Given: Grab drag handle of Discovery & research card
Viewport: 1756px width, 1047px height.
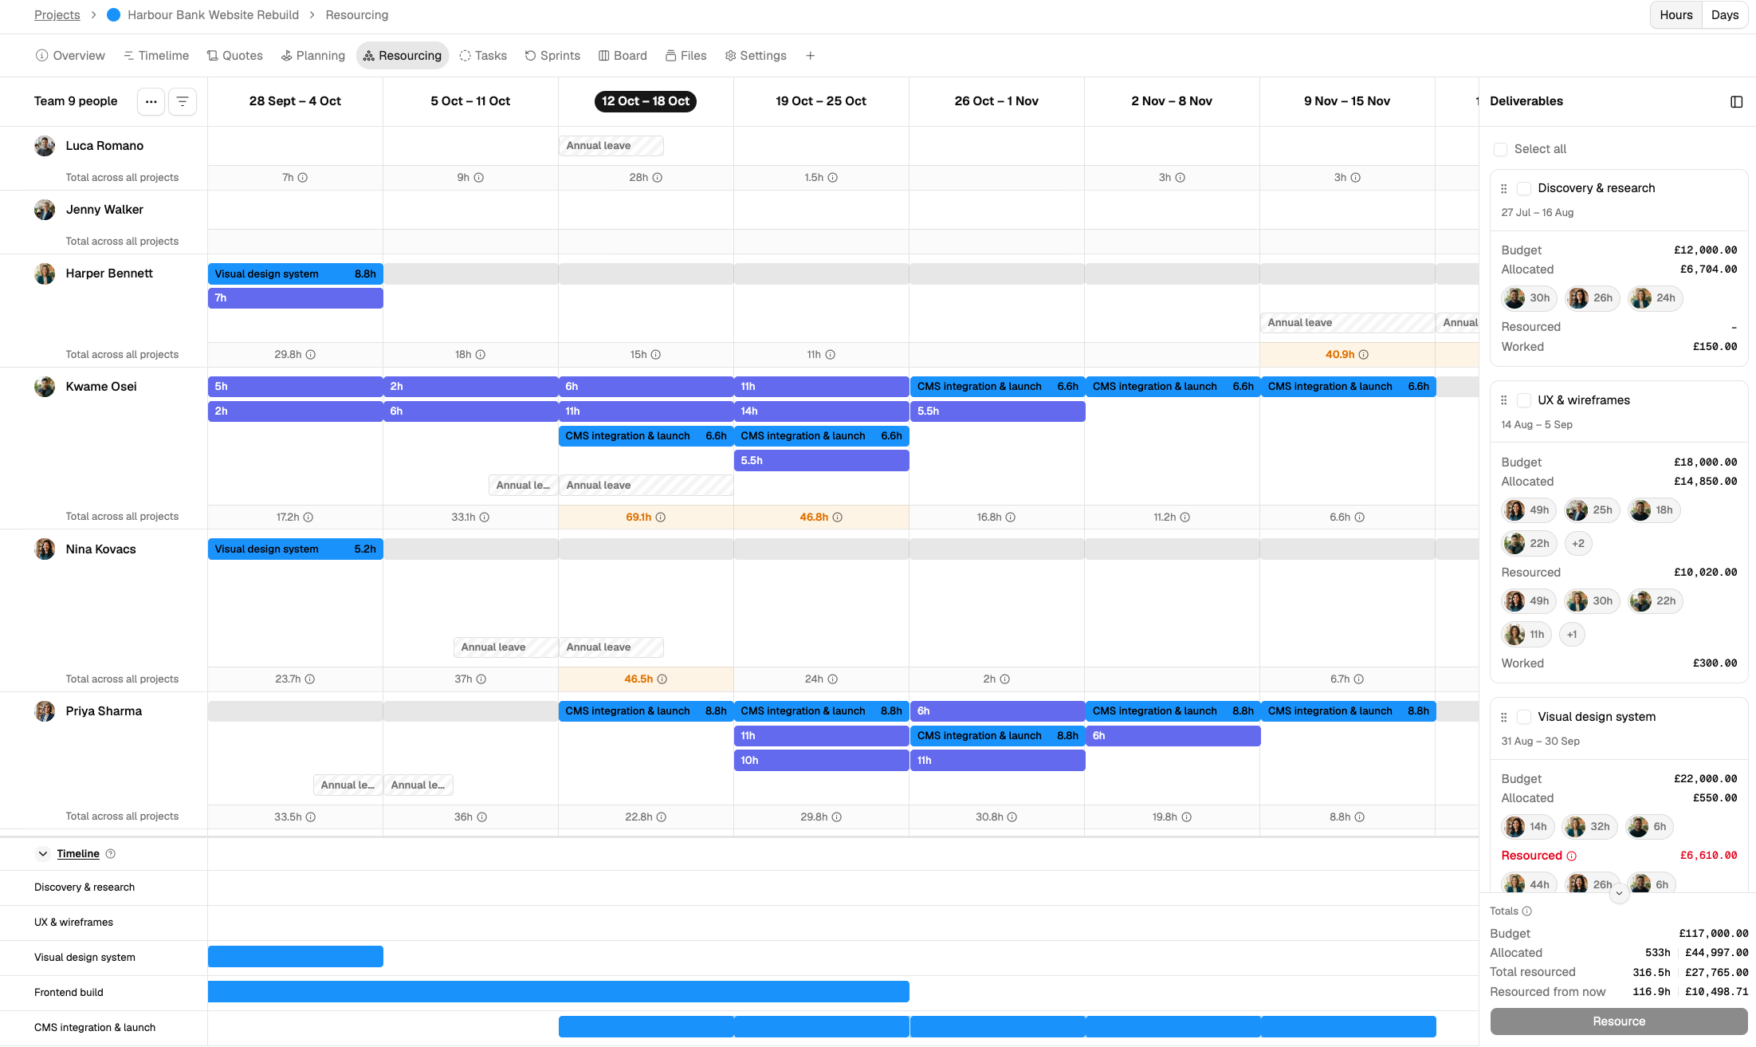Looking at the screenshot, I should 1504,189.
